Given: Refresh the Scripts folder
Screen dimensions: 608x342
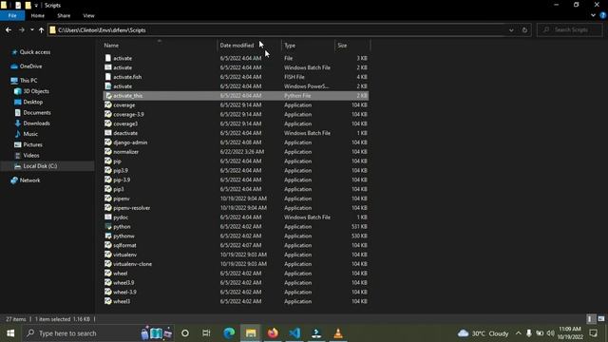Looking at the screenshot, I should 524,29.
